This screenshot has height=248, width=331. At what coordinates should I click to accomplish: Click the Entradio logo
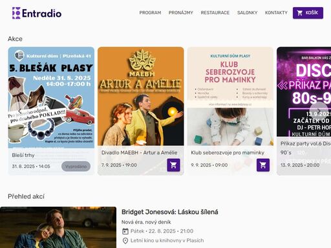pyautogui.click(x=37, y=13)
